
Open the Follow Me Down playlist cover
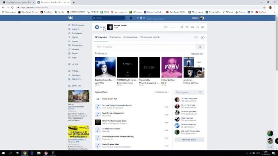[x=172, y=67]
